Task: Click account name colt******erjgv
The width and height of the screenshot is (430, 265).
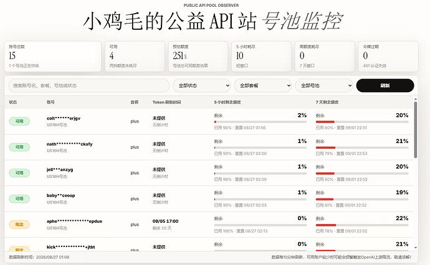Action: pos(64,118)
